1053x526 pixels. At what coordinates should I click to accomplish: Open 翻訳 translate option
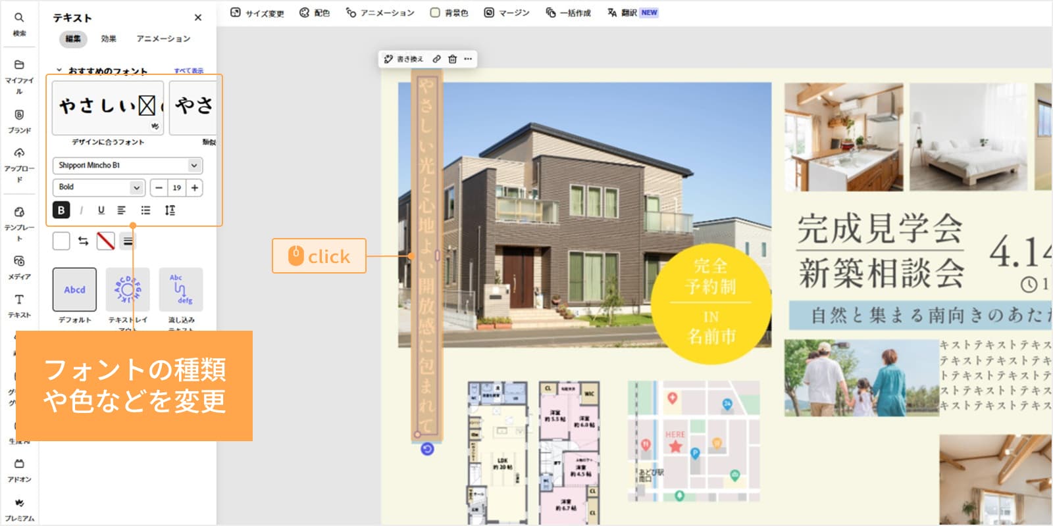(632, 12)
